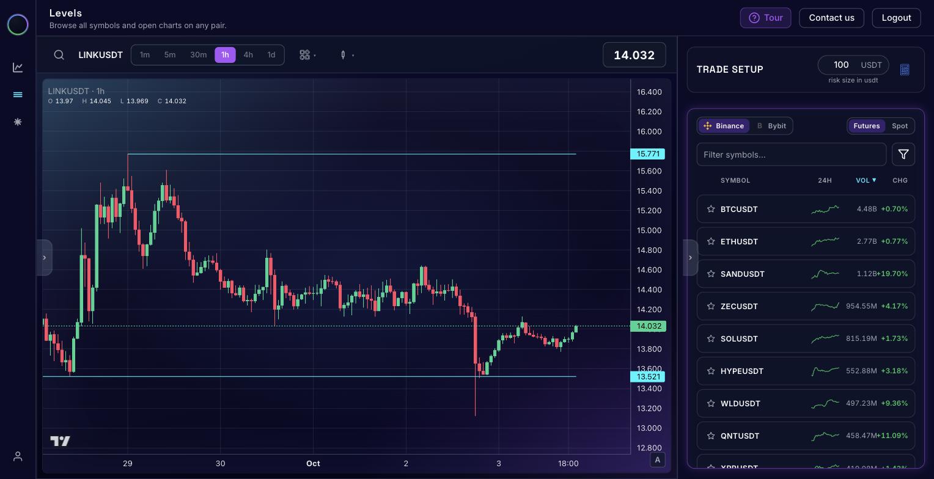Select the 4h timeframe
This screenshot has height=479, width=934.
248,55
